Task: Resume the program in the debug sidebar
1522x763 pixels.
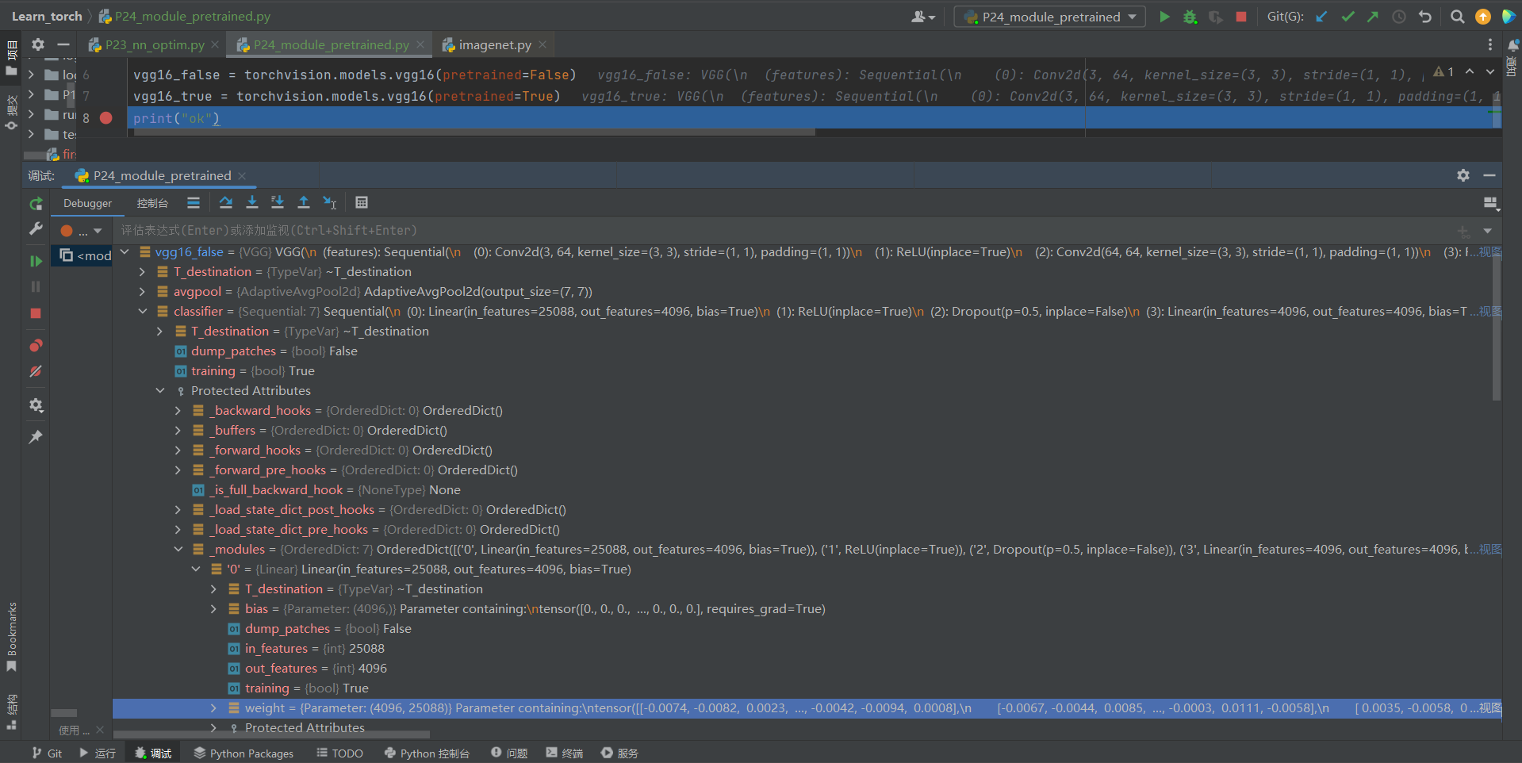Action: click(x=36, y=261)
